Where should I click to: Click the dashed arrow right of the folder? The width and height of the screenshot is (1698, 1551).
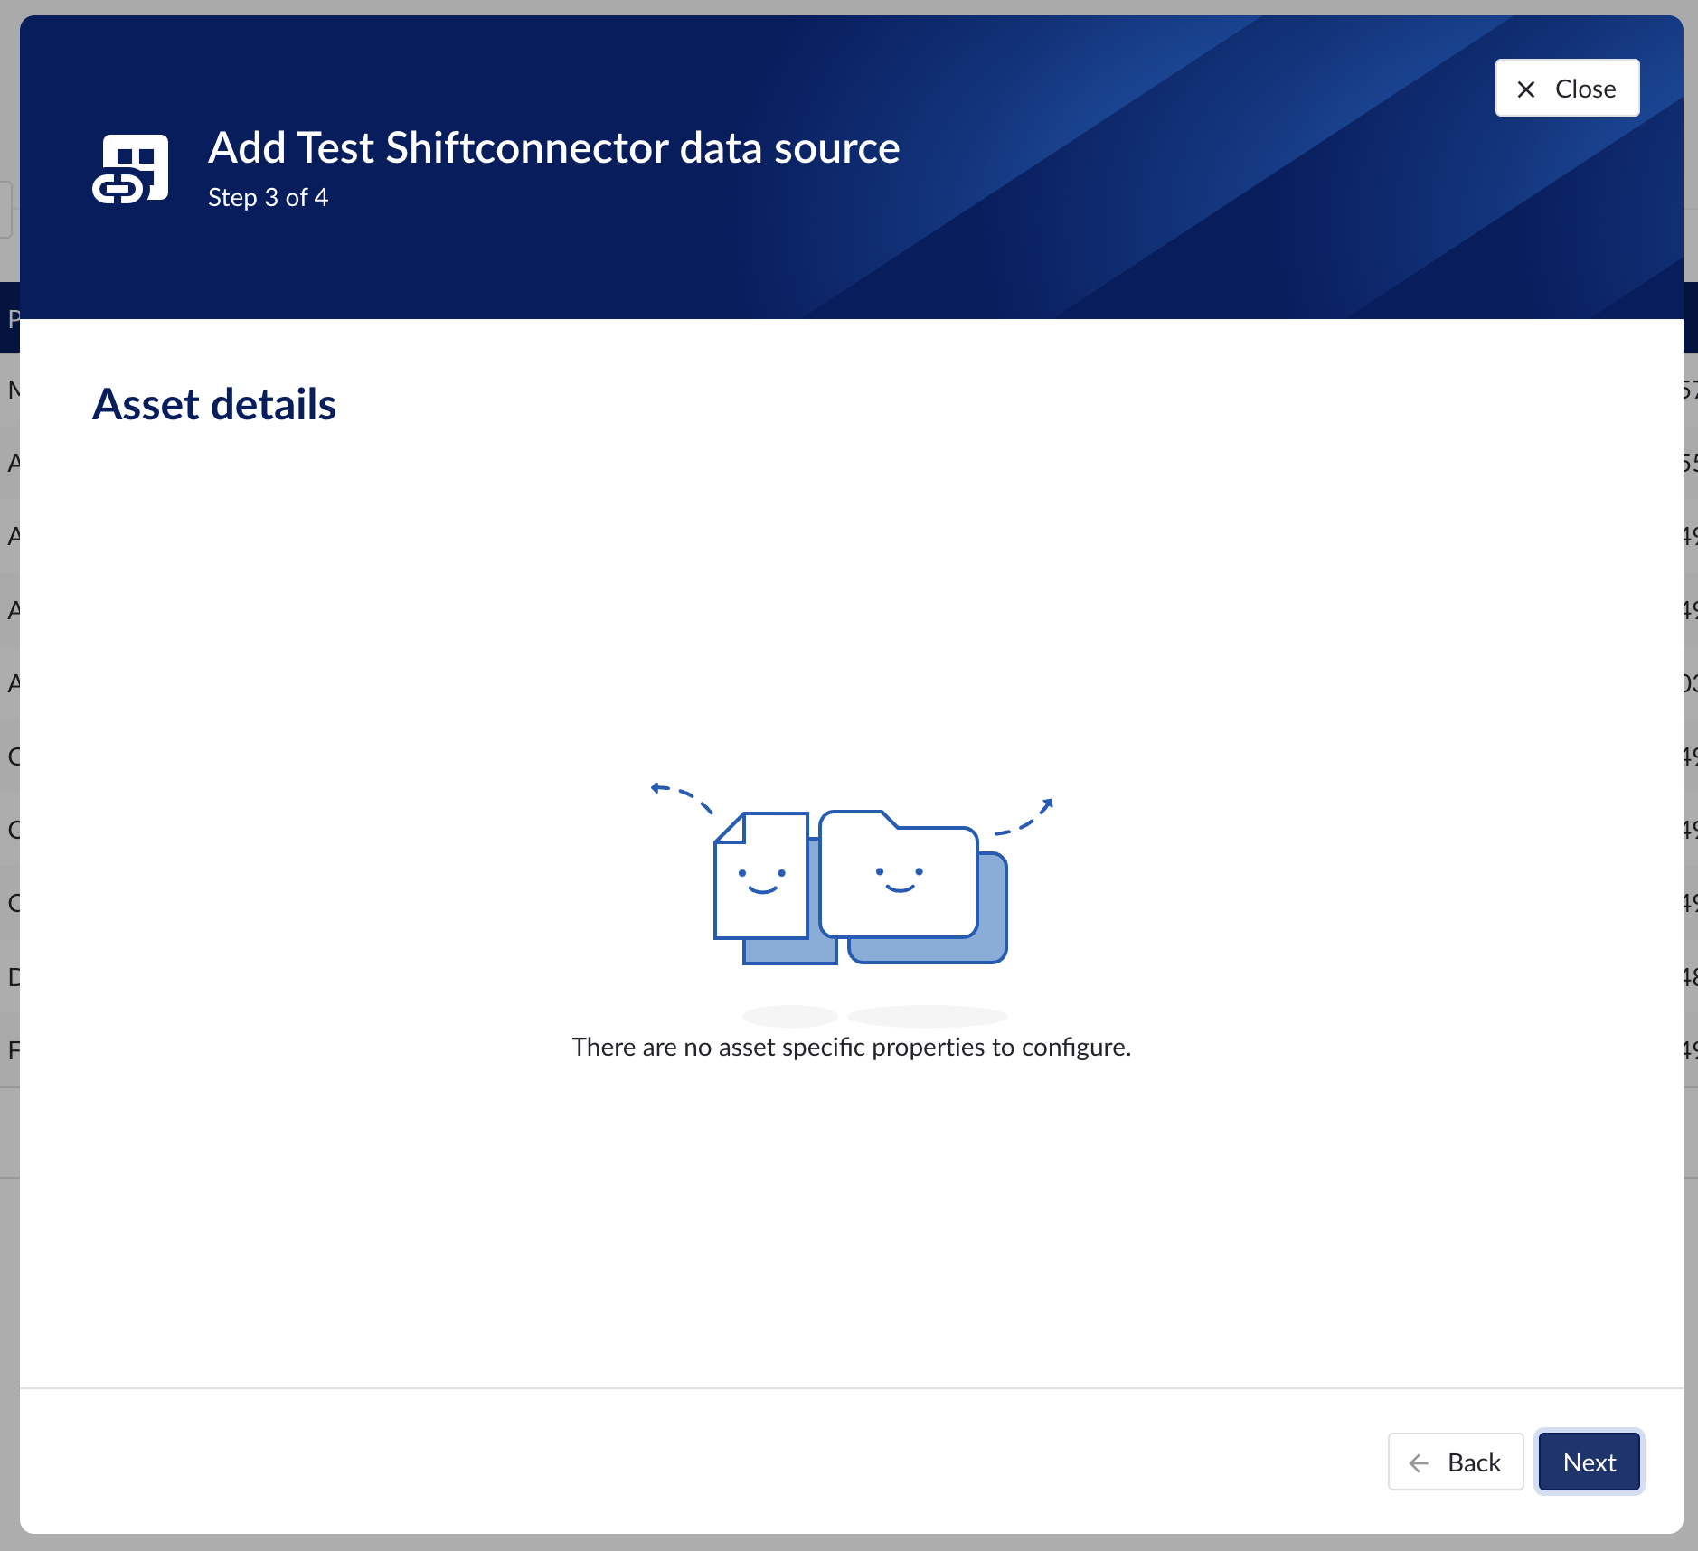point(1025,818)
